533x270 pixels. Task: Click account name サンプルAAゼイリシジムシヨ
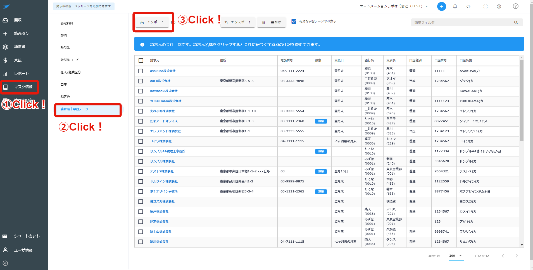(x=480, y=151)
